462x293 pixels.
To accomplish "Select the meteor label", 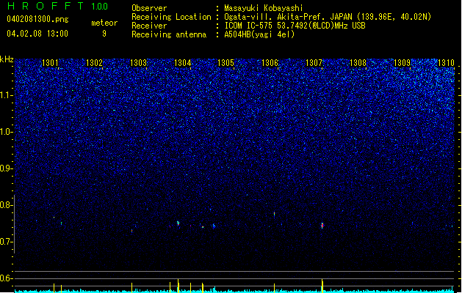I will click(104, 23).
